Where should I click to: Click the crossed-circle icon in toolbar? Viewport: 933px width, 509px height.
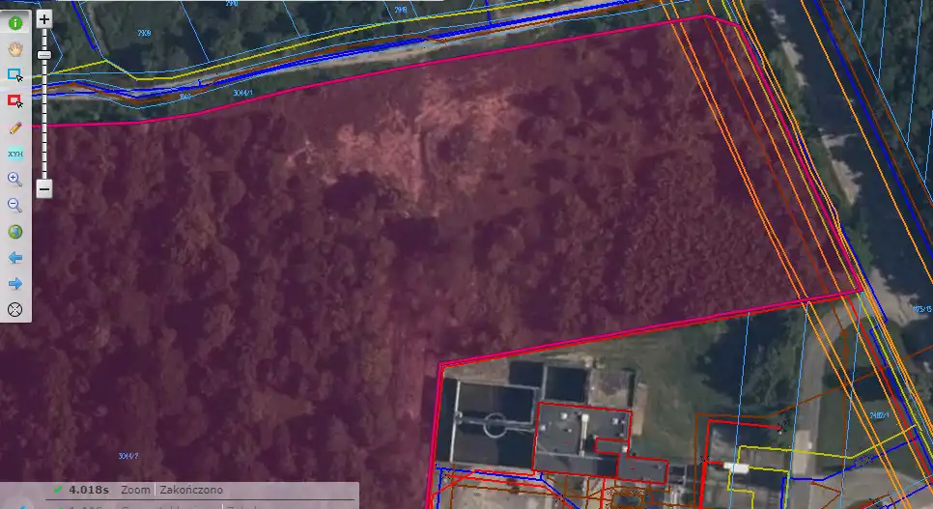point(15,310)
